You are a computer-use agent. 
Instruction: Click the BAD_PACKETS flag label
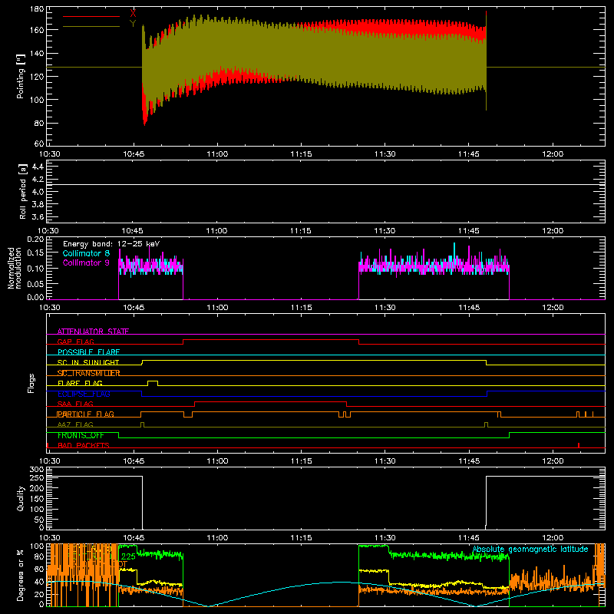click(x=84, y=445)
